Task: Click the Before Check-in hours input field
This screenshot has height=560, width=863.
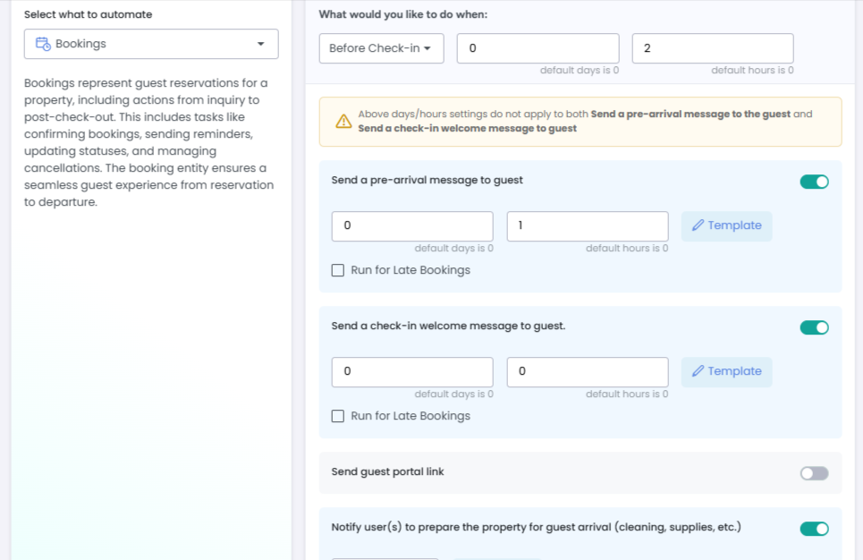Action: pos(712,48)
